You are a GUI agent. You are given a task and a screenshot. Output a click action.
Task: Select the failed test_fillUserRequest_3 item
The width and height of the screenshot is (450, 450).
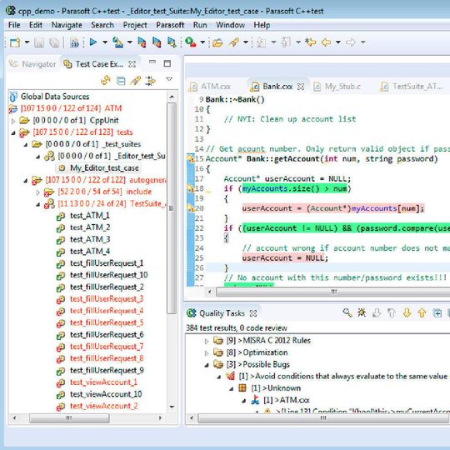point(107,299)
